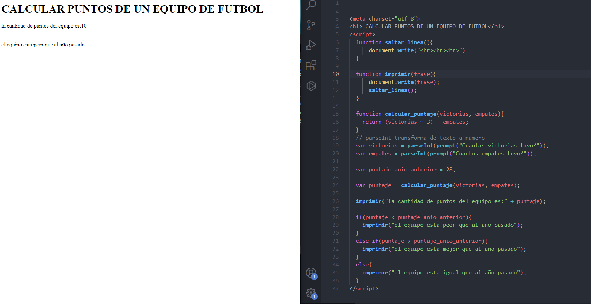Image resolution: width=591 pixels, height=304 pixels.
Task: Click the imprimir "la cantidad de puntos" line
Action: (450, 201)
